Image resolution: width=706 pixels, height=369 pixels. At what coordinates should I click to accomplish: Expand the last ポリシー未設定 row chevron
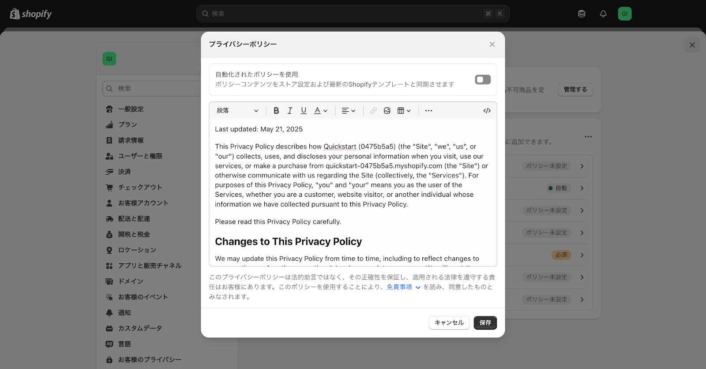582,299
